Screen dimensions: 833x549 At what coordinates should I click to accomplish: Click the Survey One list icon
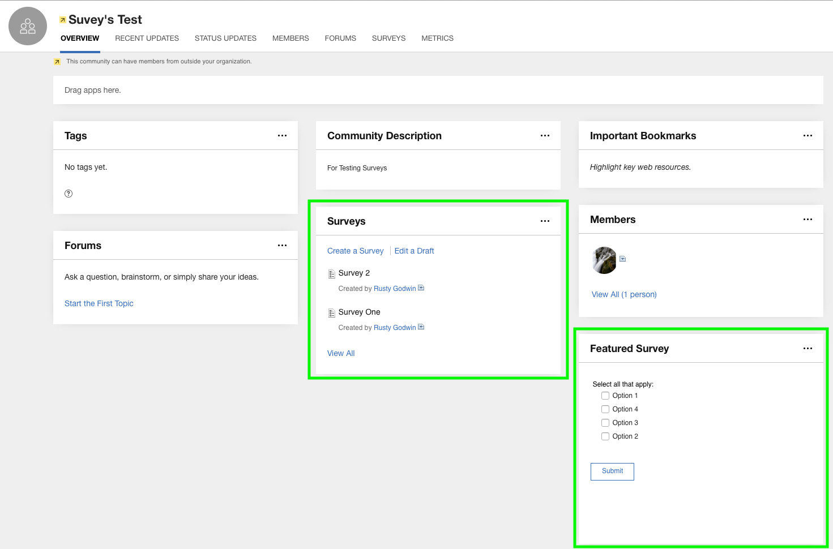(x=332, y=313)
